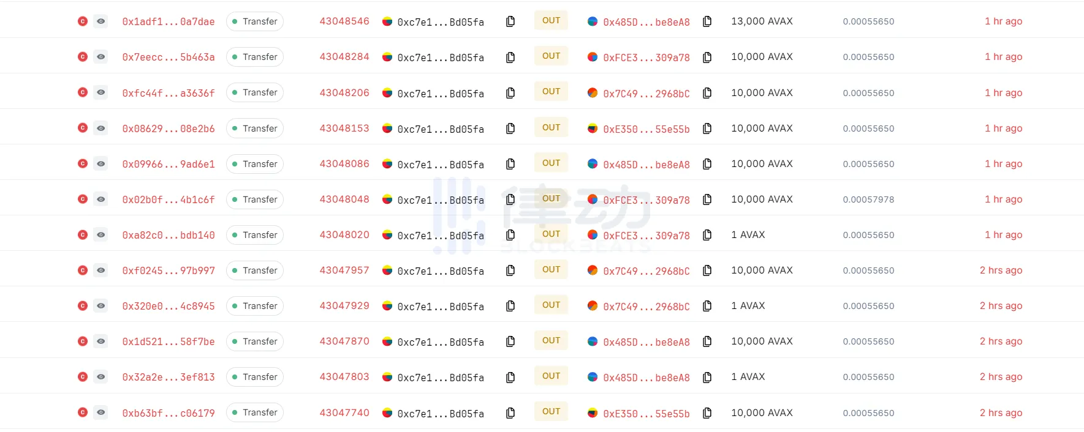
Task: Click red C-chain icon in 0x7eecc...5b463a row
Action: pyautogui.click(x=83, y=57)
